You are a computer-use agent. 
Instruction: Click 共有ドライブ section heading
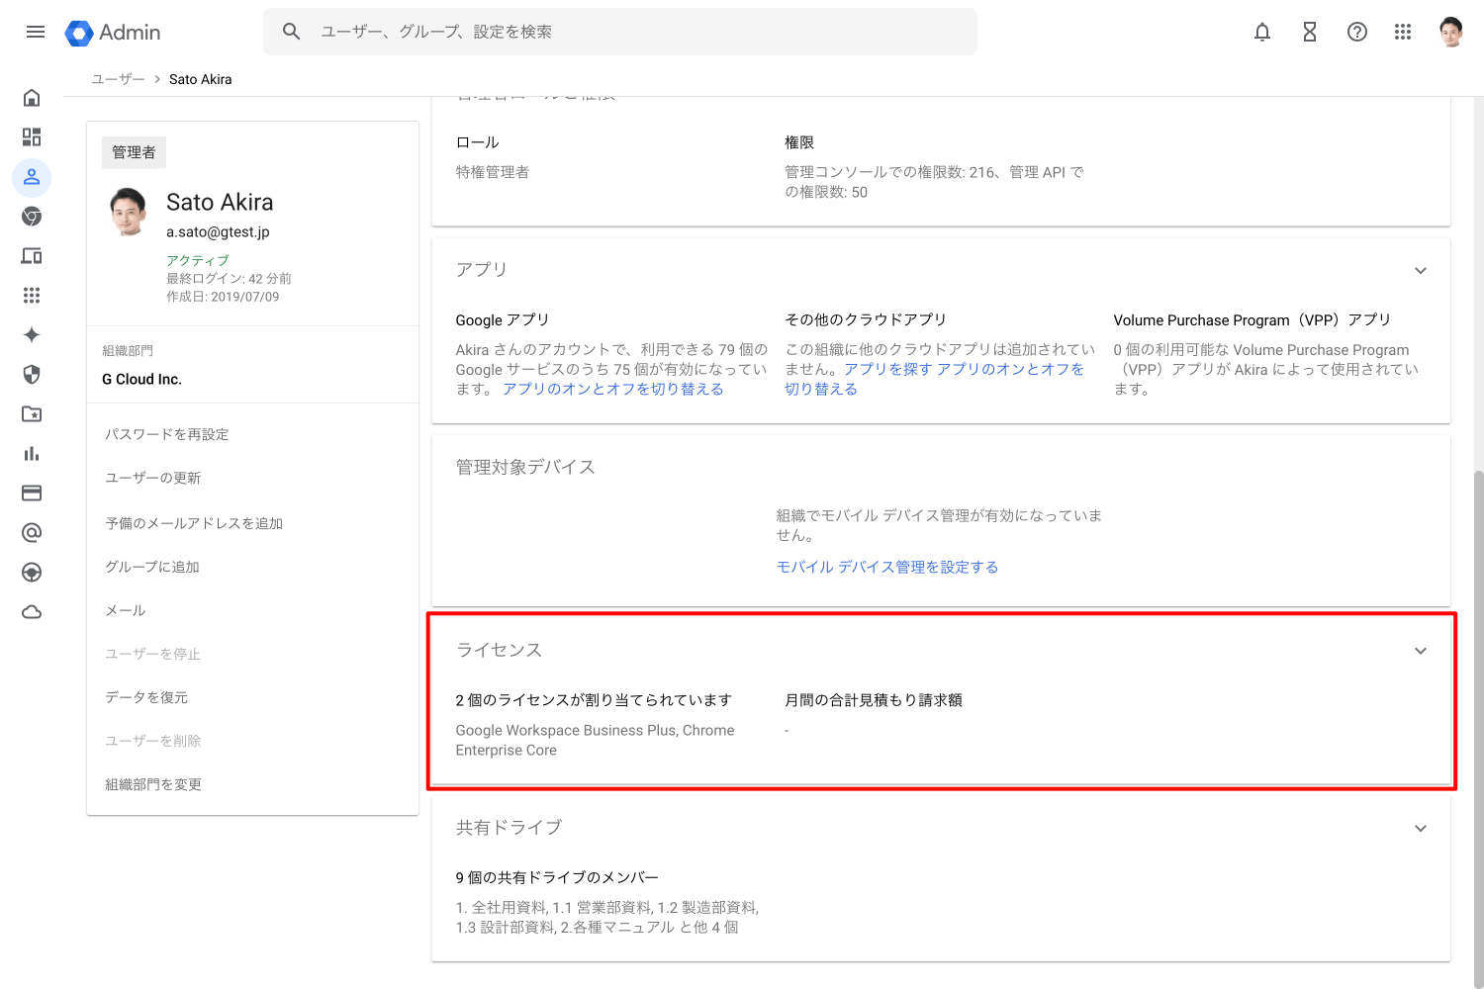(509, 828)
